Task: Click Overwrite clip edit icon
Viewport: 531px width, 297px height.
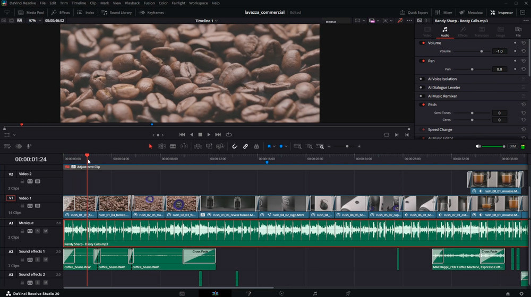Action: click(x=209, y=146)
